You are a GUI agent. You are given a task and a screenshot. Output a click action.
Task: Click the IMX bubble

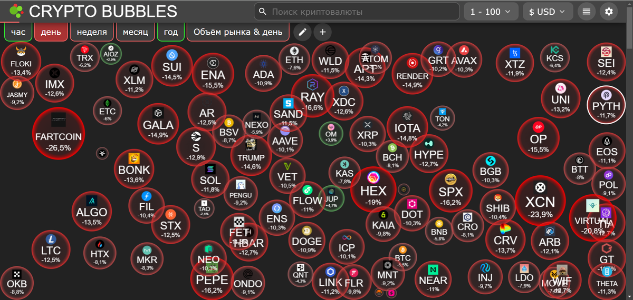[x=54, y=84]
